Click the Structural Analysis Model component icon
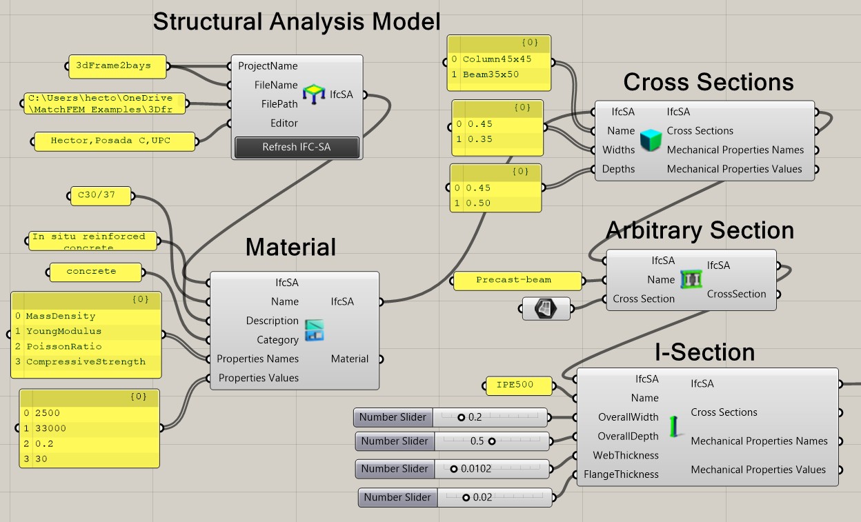This screenshot has width=861, height=522. [x=314, y=94]
